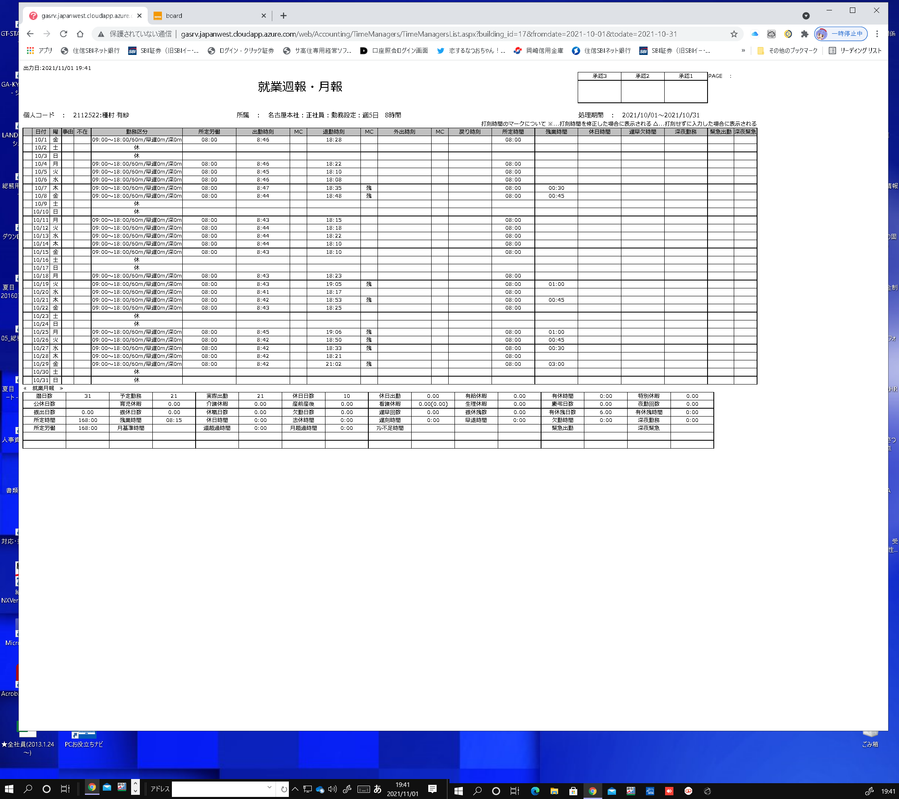Click the browser home button
This screenshot has height=799, width=899.
tap(79, 34)
